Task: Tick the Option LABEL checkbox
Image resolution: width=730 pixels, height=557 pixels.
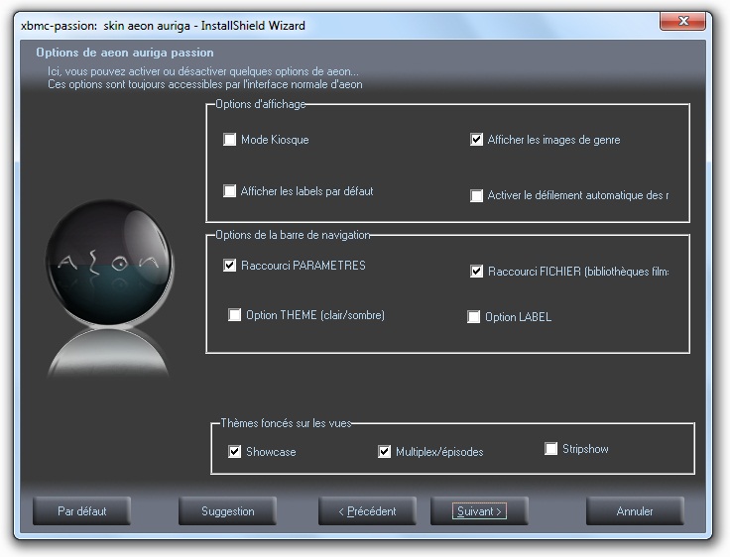Action: pyautogui.click(x=474, y=317)
